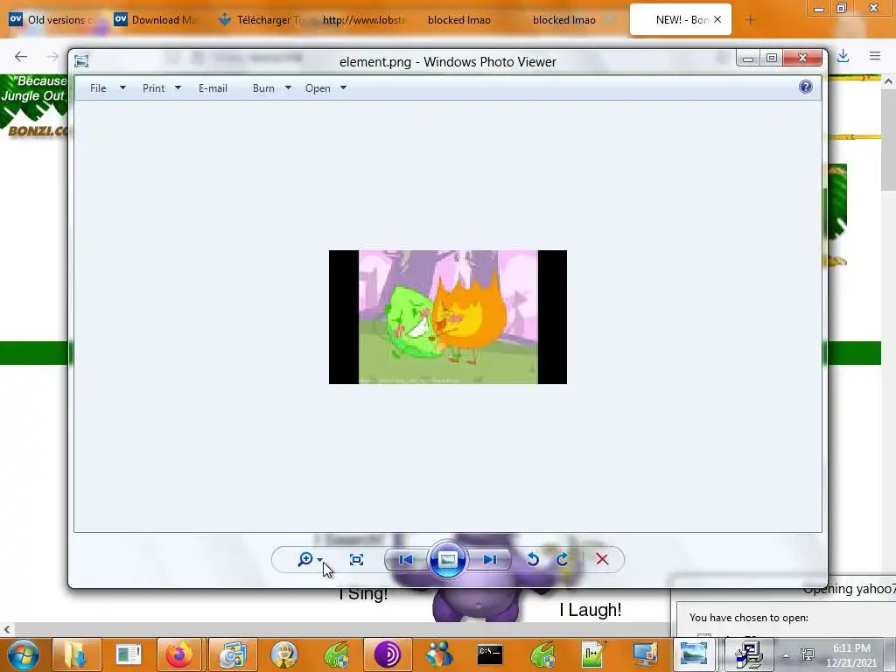Click the browser vertical scrollbar thumb

click(889, 140)
